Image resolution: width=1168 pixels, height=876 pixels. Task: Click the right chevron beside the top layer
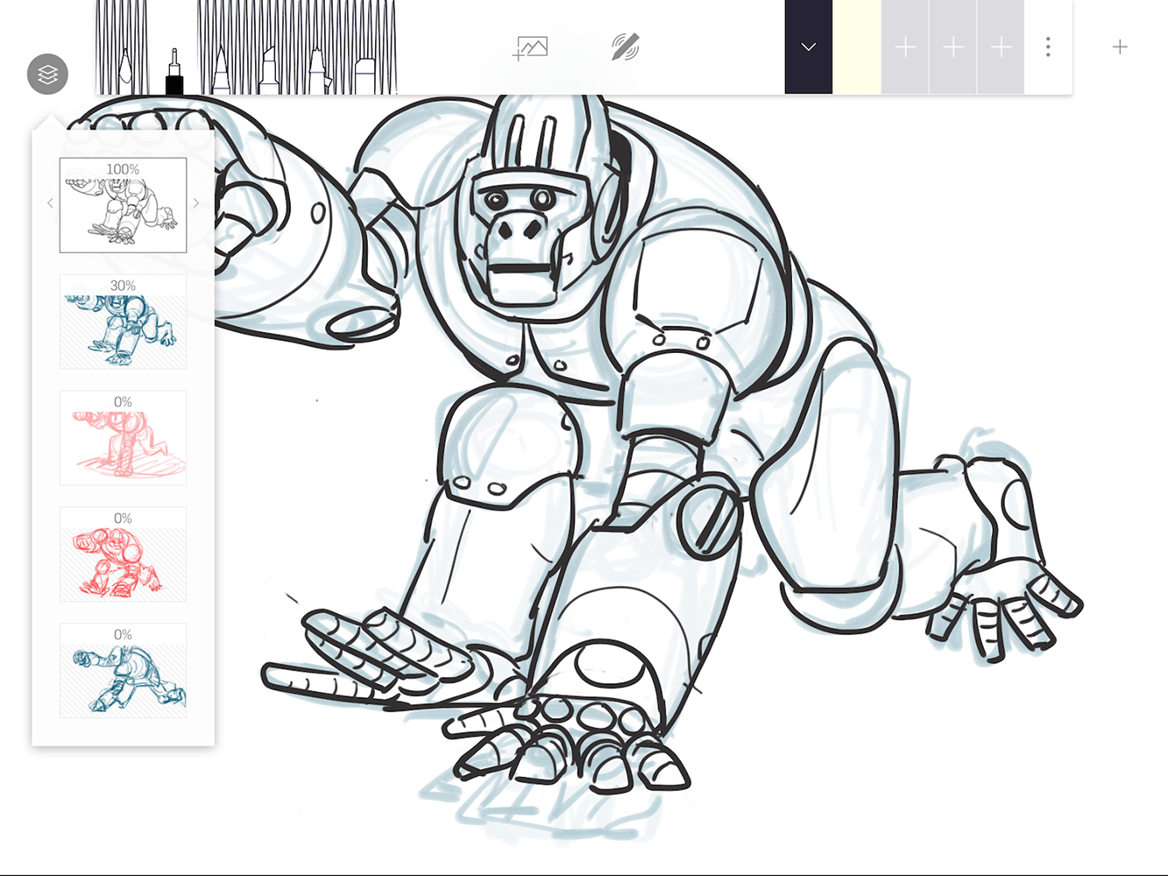point(196,203)
